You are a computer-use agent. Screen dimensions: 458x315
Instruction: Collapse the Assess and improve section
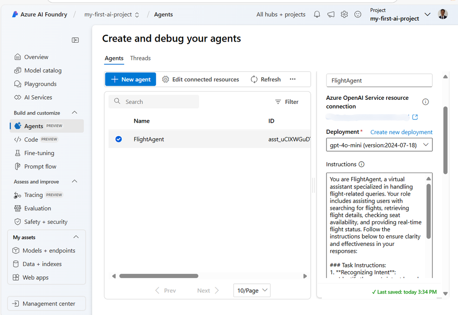point(74,181)
